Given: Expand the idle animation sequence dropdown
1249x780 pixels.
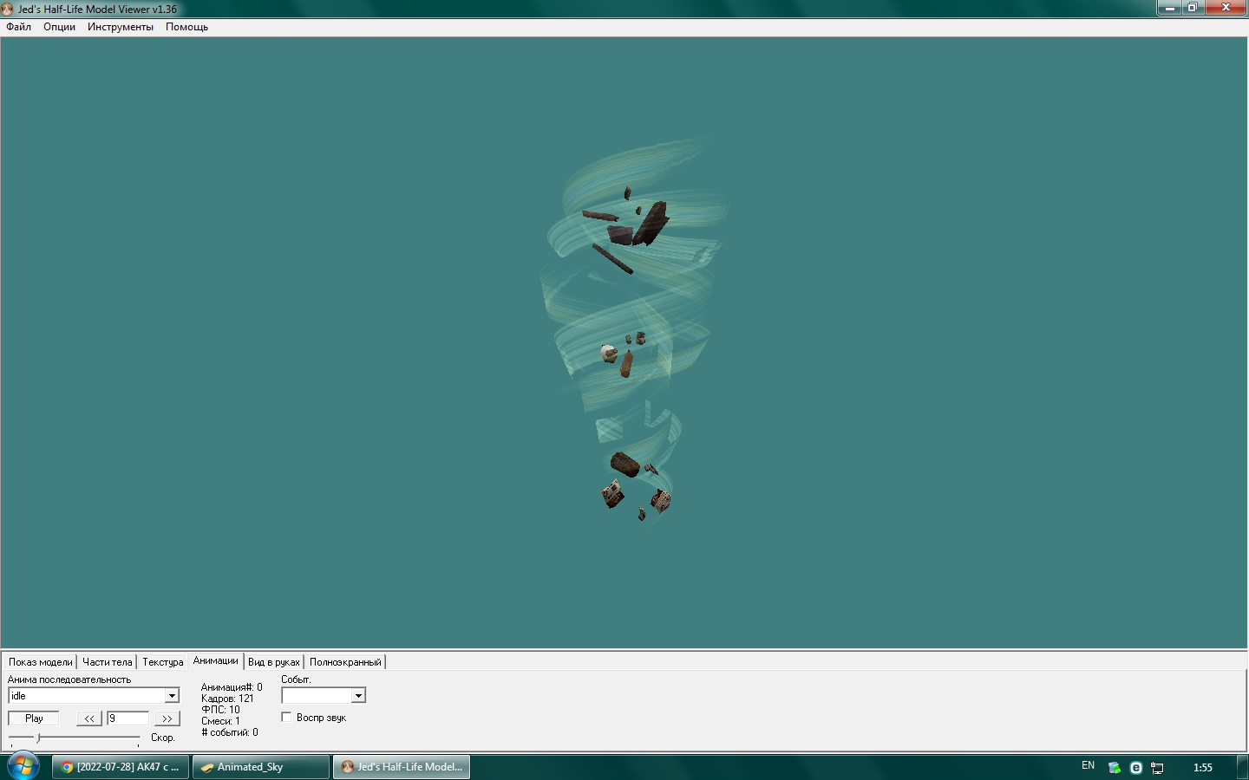Looking at the screenshot, I should [x=172, y=696].
